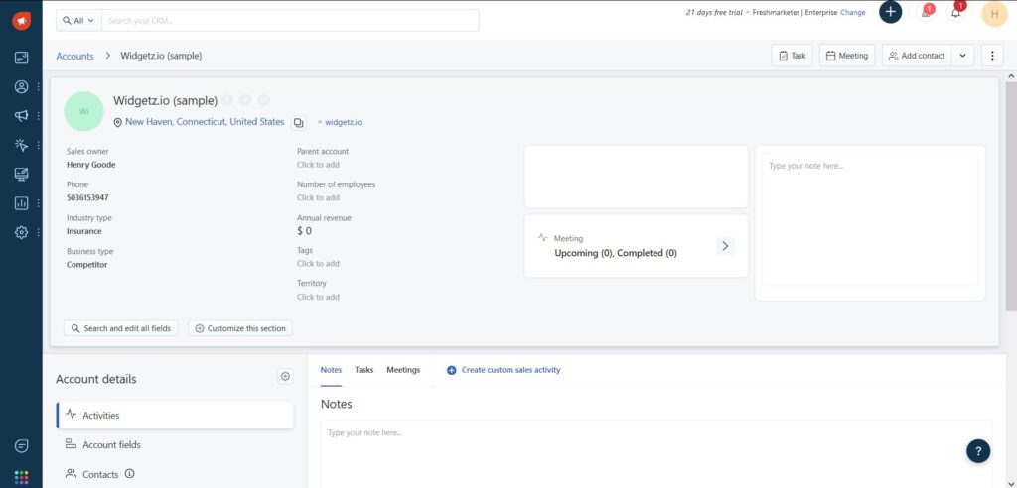The width and height of the screenshot is (1017, 488).
Task: Expand the Contacts sidebar submenu dots
Action: coord(39,87)
